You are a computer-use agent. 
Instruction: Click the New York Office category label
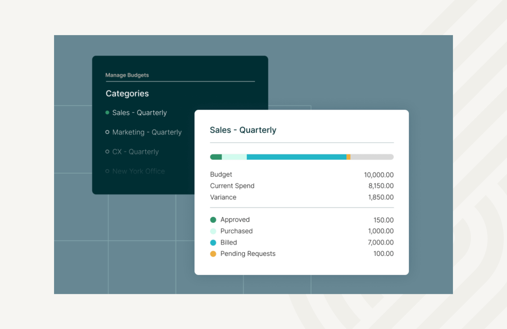tap(138, 171)
